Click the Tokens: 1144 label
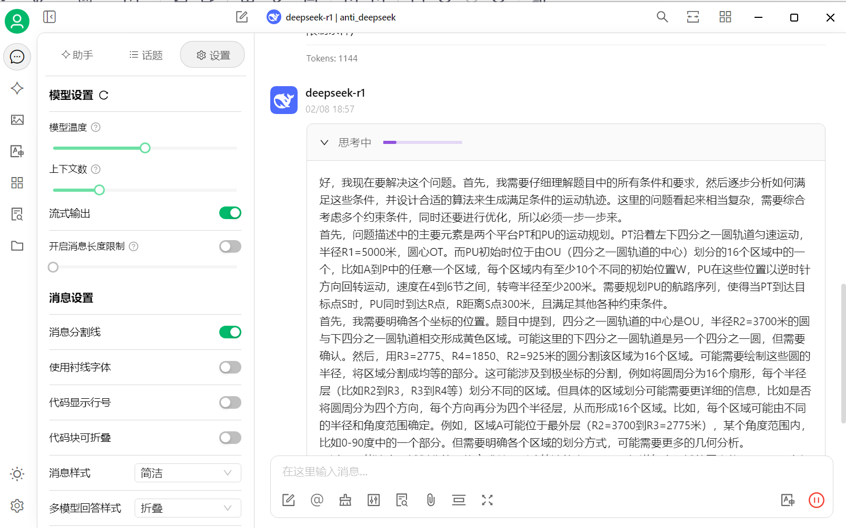The width and height of the screenshot is (846, 528). point(332,58)
